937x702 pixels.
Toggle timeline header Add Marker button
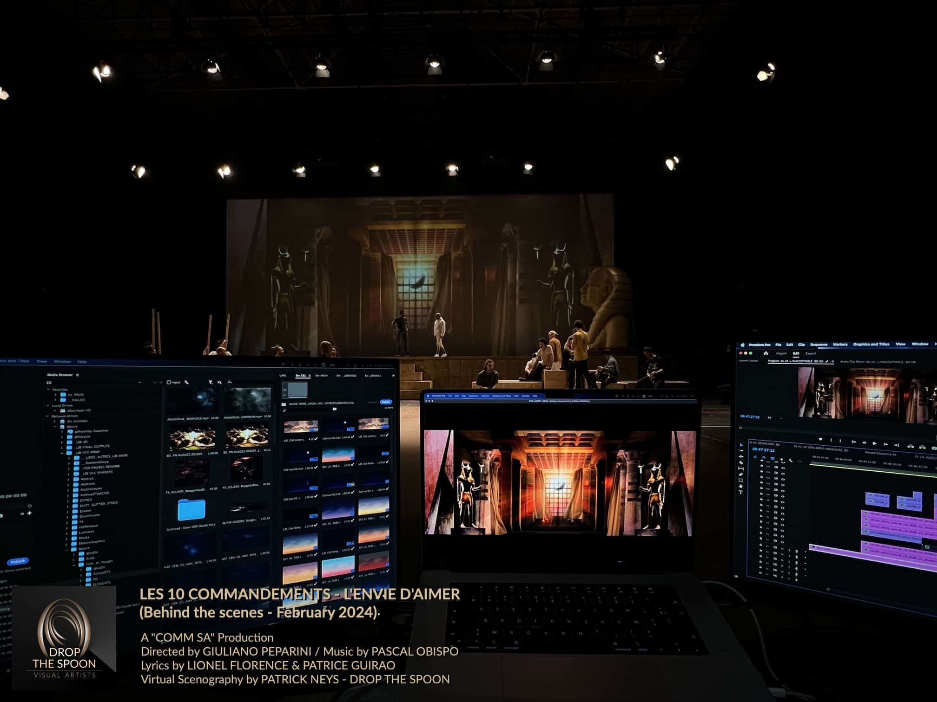pos(782,459)
